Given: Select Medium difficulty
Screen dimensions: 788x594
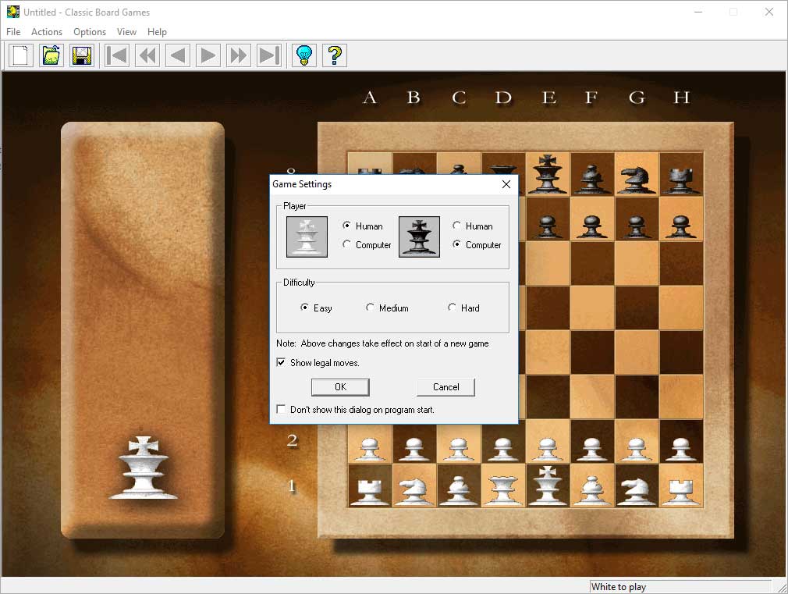Looking at the screenshot, I should (x=370, y=308).
